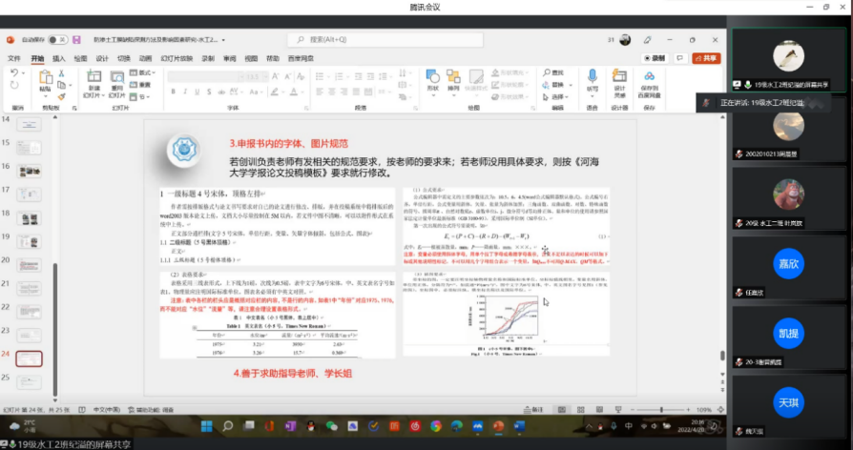Toggle the AutoSave switch off

59,40
